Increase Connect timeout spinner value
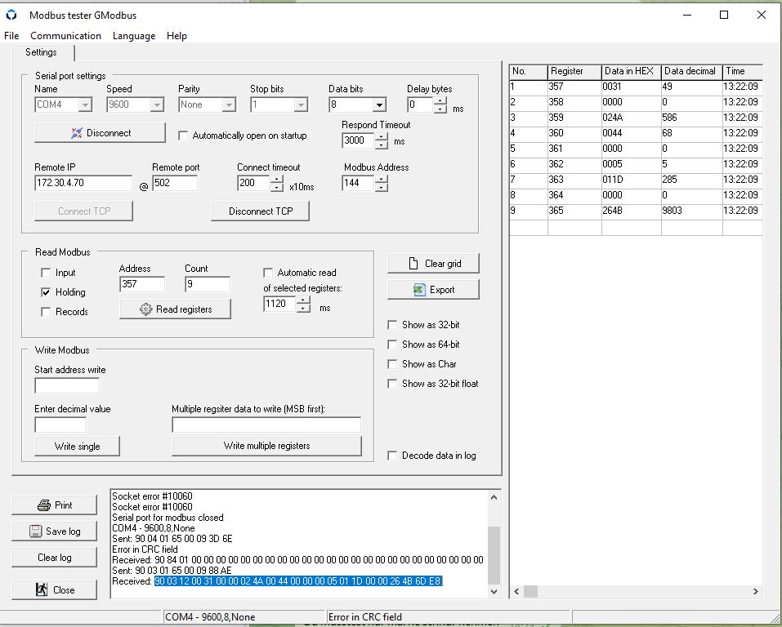The width and height of the screenshot is (782, 627). pyautogui.click(x=277, y=179)
